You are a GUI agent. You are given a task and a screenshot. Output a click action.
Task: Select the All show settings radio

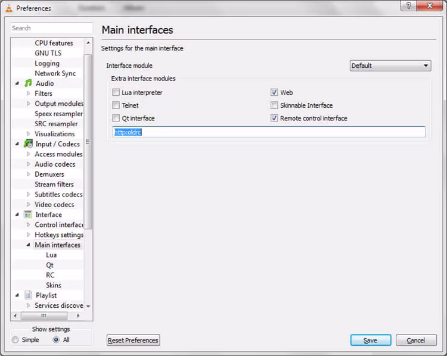pos(56,340)
